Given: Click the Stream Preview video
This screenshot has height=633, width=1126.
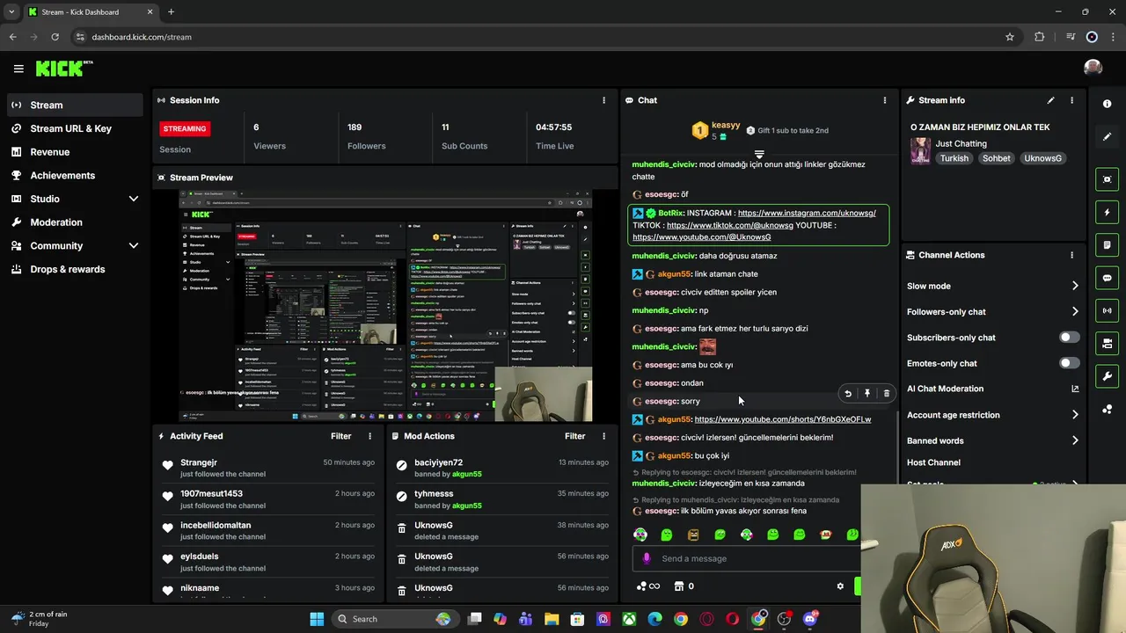Looking at the screenshot, I should pos(385,305).
